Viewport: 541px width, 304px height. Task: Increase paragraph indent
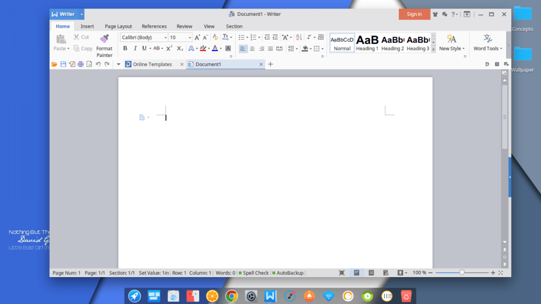pyautogui.click(x=275, y=37)
